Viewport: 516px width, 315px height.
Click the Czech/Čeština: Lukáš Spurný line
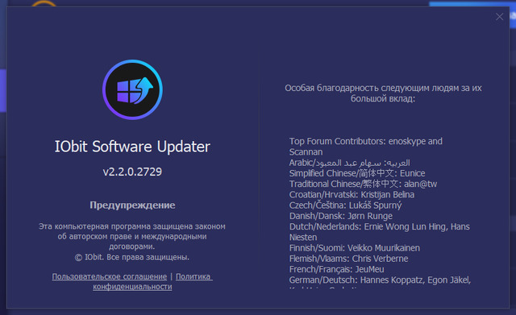(x=345, y=205)
